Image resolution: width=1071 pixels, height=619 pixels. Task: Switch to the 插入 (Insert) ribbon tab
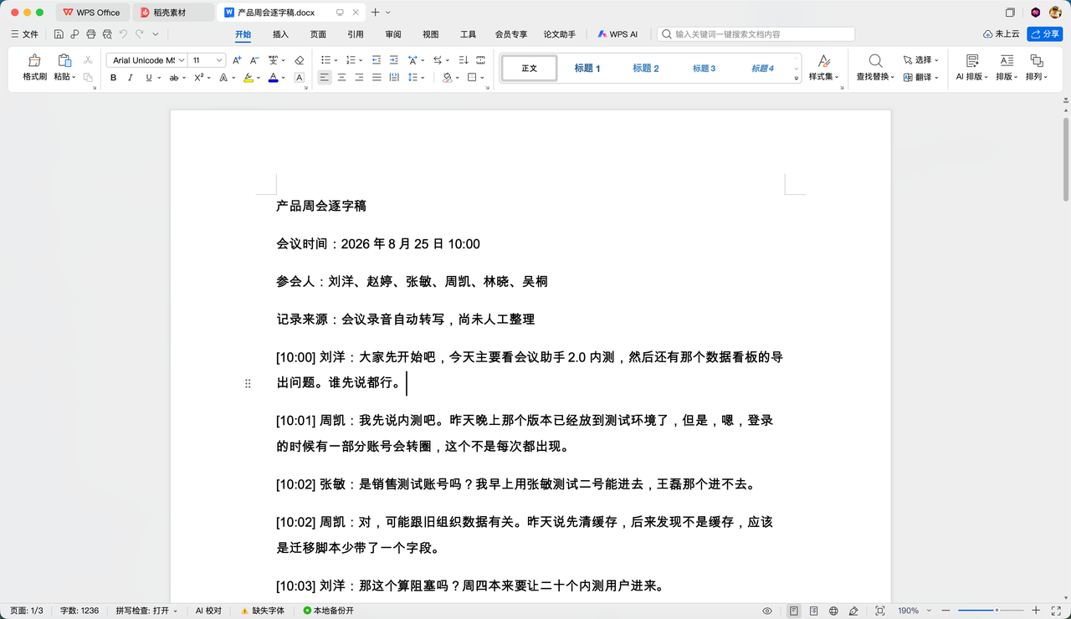tap(280, 34)
